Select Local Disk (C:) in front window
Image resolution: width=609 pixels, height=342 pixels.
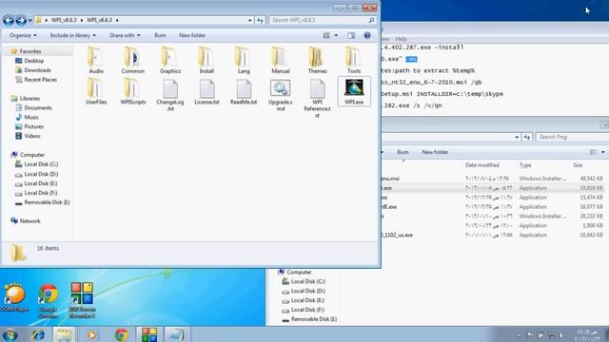(41, 164)
